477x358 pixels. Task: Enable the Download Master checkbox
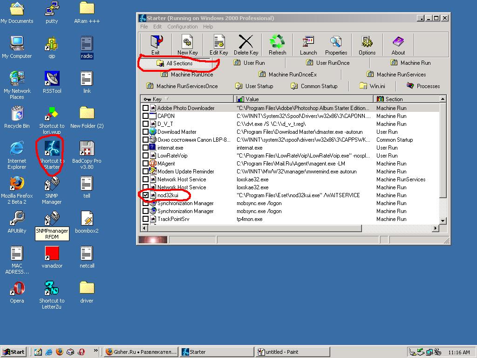click(x=146, y=132)
